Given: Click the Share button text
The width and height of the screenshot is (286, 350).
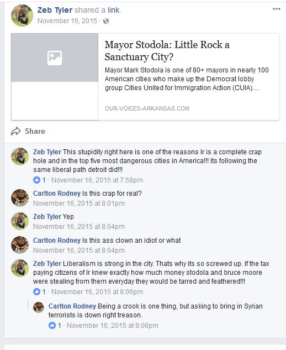Looking at the screenshot, I should [35, 131].
